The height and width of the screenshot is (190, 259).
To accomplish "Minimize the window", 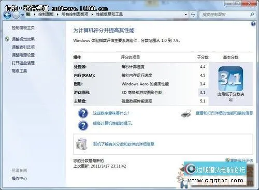I will 229,3.
